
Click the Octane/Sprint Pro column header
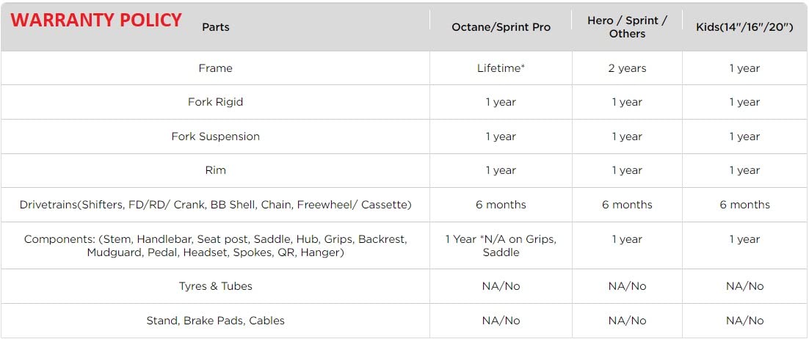click(x=501, y=27)
